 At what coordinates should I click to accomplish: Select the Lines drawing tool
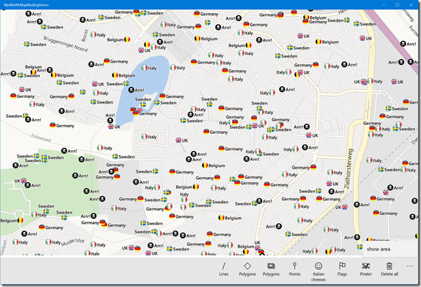pyautogui.click(x=224, y=269)
